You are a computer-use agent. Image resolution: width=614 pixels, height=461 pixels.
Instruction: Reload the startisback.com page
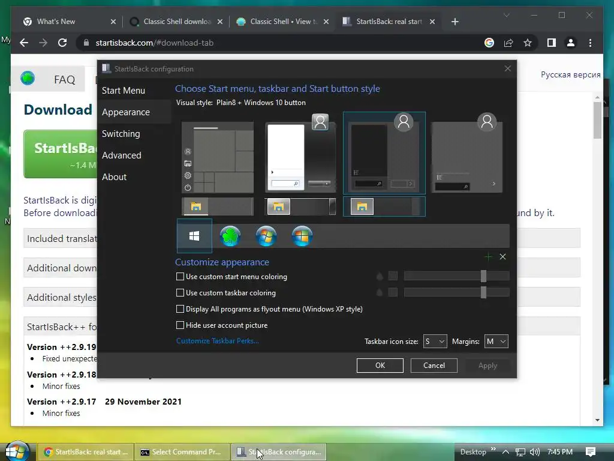pos(62,43)
